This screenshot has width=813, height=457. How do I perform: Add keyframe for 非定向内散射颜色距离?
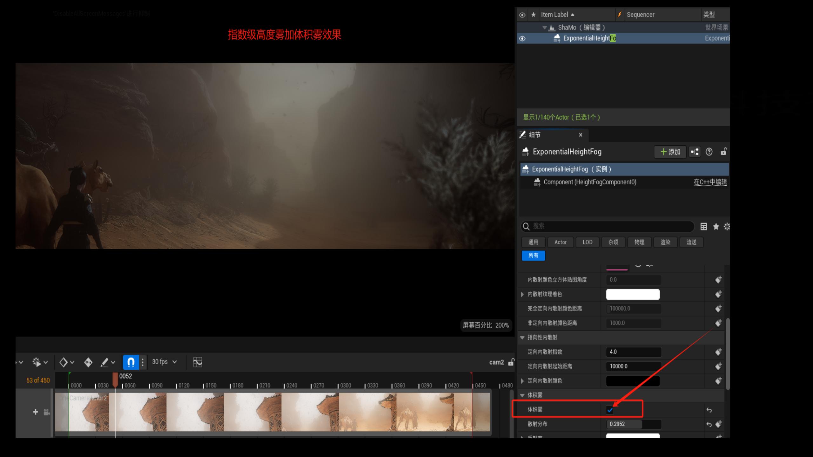[x=718, y=323]
